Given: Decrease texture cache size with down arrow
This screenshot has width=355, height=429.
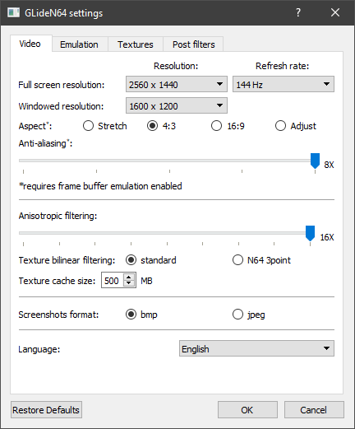Looking at the screenshot, I should point(129,283).
